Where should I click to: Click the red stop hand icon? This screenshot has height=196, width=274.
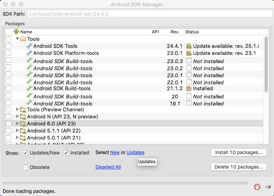(x=257, y=187)
